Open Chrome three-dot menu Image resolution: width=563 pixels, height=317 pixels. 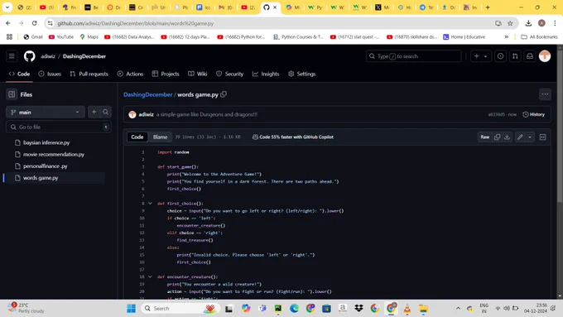pos(555,23)
